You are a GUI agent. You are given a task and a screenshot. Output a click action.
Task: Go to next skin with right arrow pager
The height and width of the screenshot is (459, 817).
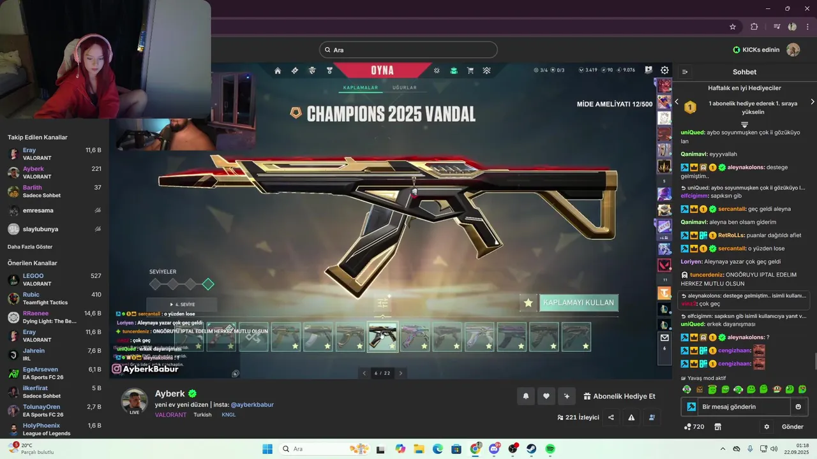coord(401,373)
